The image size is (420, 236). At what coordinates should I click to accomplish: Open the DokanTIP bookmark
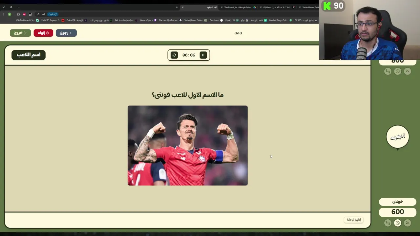77,20
